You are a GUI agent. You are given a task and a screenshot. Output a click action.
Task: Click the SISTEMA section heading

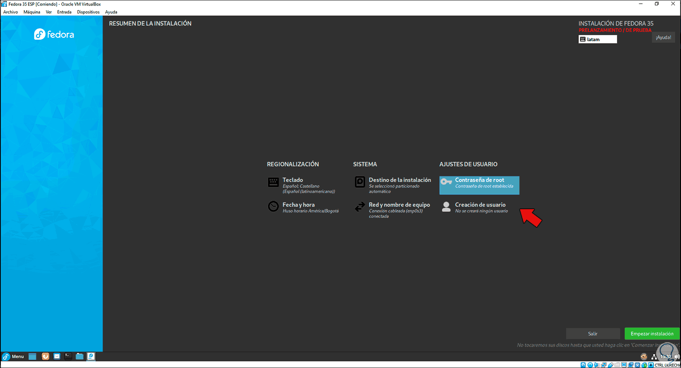(x=365, y=164)
